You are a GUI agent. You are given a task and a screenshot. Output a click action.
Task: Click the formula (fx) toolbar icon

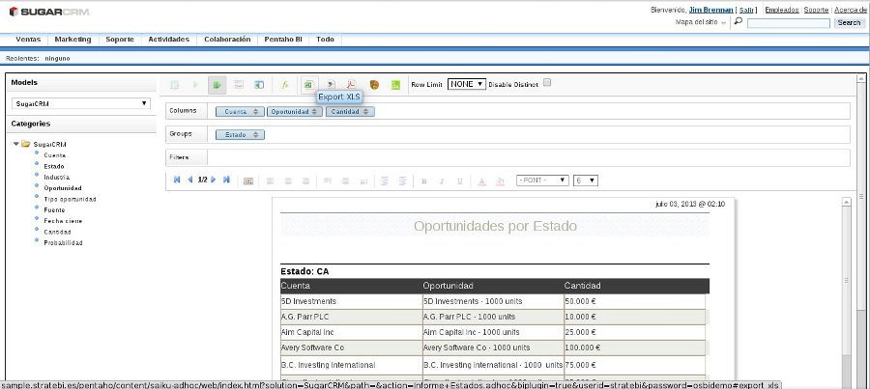[x=286, y=85]
